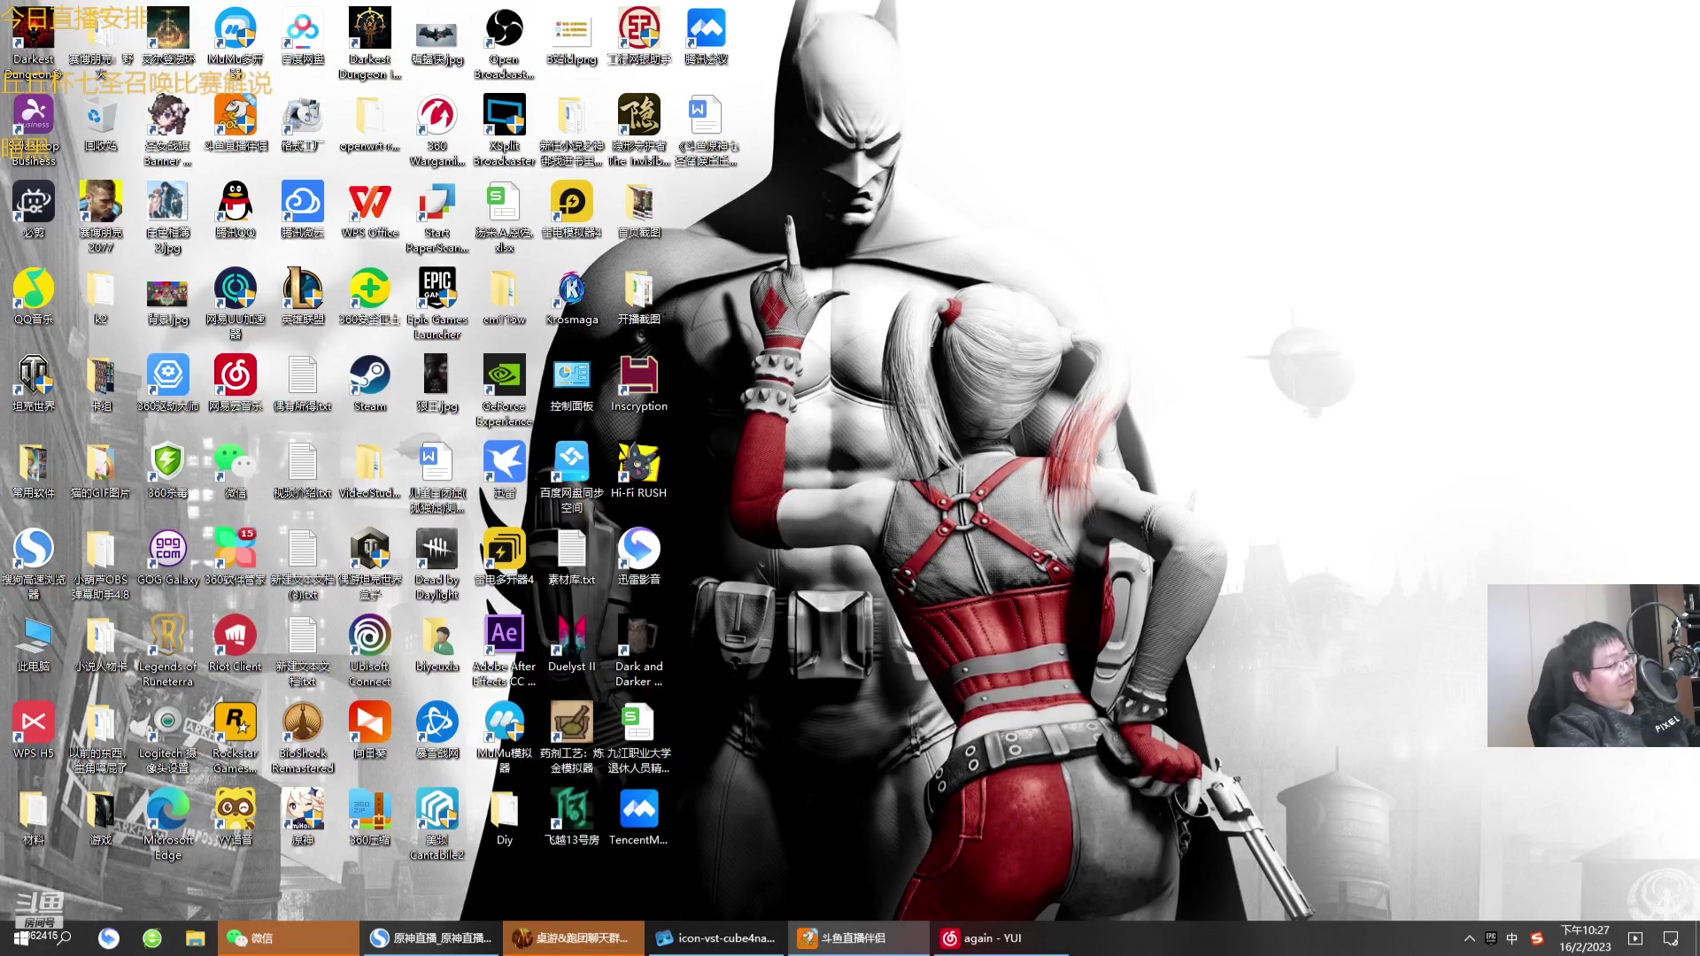Open Dead by Daylight shortcut

pos(437,550)
